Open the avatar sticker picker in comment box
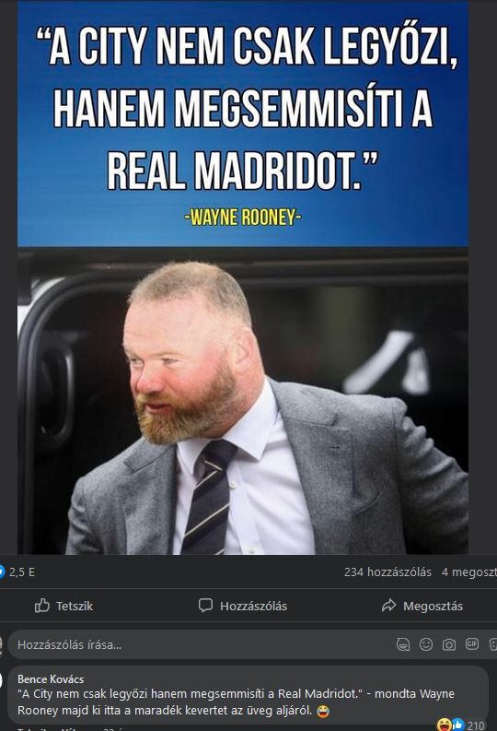497x731 pixels. 403,644
